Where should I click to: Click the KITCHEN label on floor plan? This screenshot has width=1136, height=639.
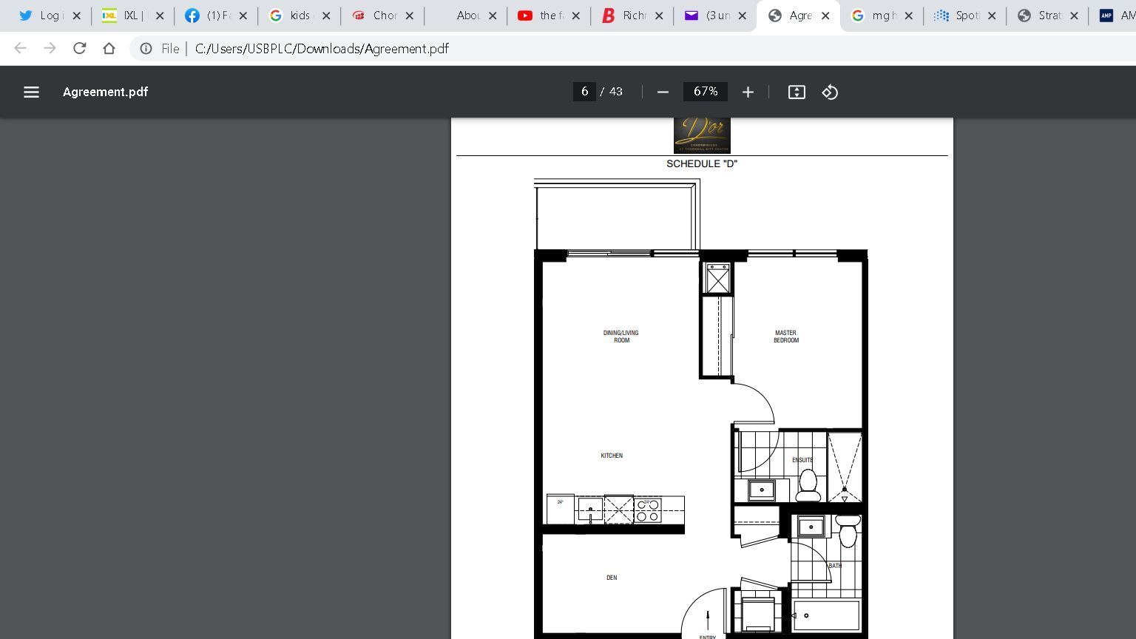click(612, 456)
